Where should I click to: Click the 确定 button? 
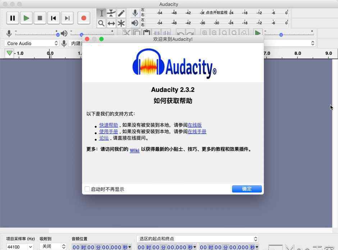click(x=247, y=189)
